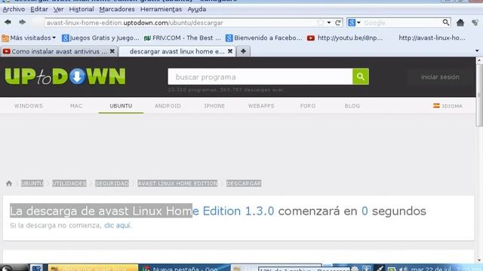Open the list-all-tabs dropdown arrow
Image resolution: width=483 pixels, height=271 pixels.
tap(477, 50)
